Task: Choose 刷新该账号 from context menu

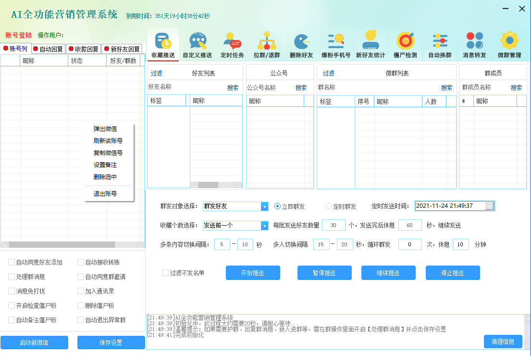Action: click(x=108, y=140)
